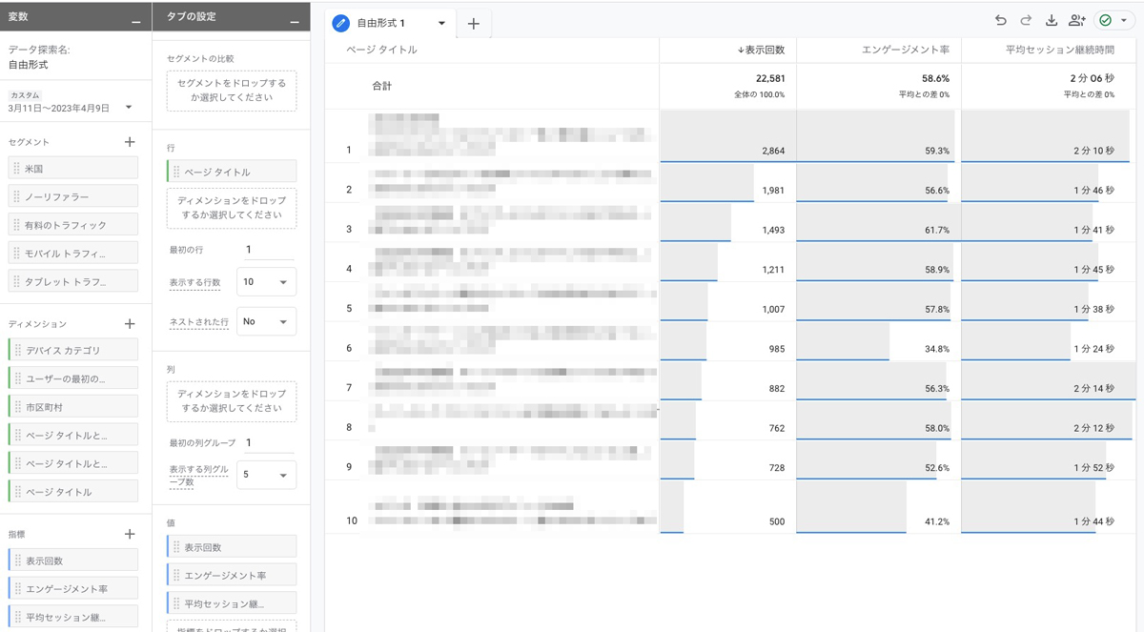Click the ページ タイトル table column header
The height and width of the screenshot is (632, 1144).
point(381,50)
